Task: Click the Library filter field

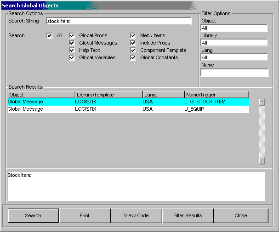Action: (x=234, y=43)
